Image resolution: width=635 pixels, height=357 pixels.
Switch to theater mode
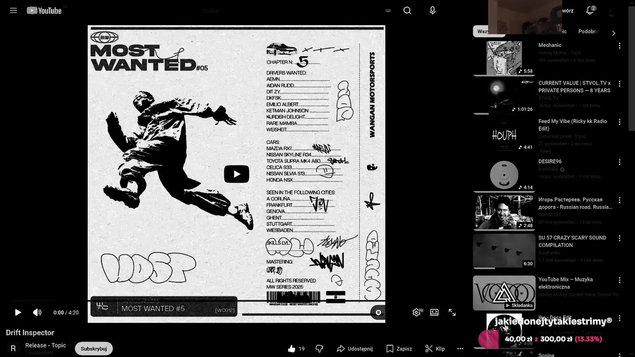[434, 312]
